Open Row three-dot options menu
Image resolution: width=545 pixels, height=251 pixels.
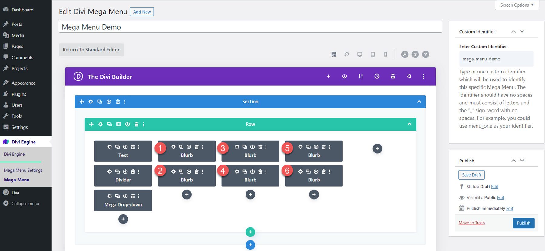click(144, 124)
